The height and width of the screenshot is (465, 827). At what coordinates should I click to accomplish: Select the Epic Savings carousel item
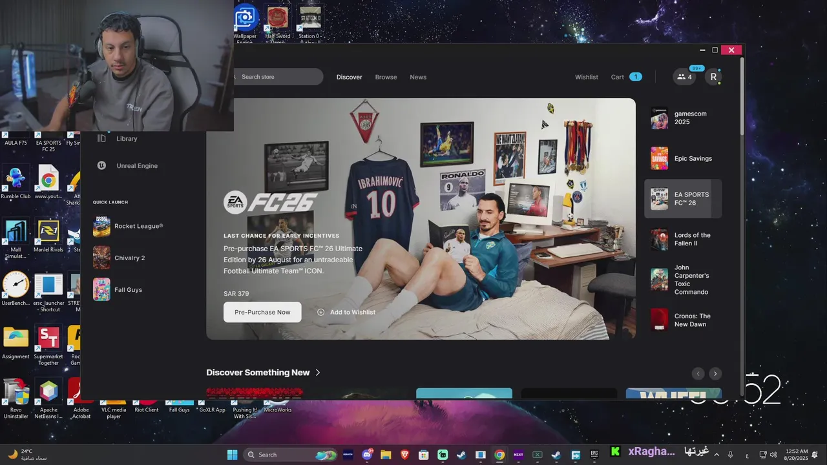tap(683, 158)
